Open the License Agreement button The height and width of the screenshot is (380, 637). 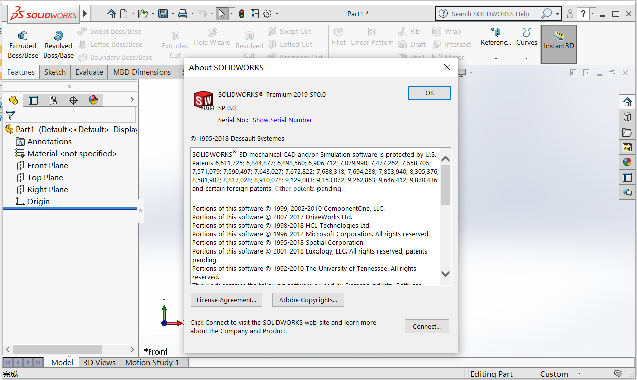point(226,300)
